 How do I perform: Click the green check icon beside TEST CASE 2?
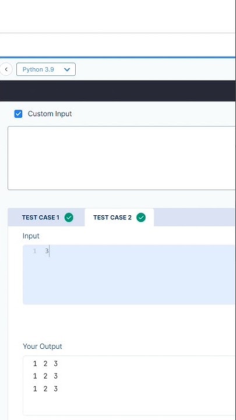pyautogui.click(x=141, y=217)
